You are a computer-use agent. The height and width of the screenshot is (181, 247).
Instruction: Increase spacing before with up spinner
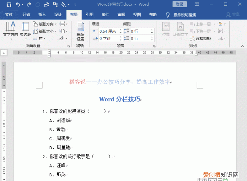click(x=152, y=30)
